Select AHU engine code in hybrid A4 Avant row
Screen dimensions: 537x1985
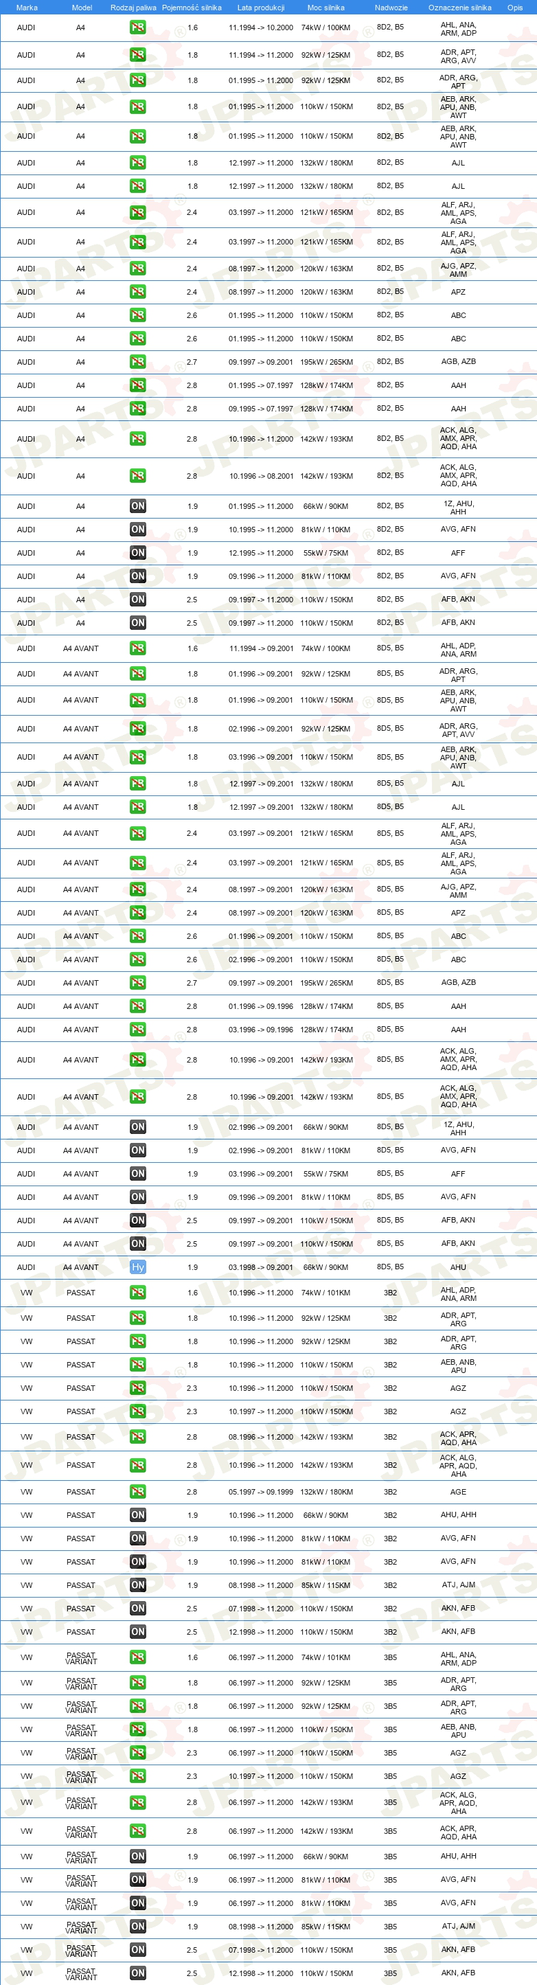pos(459,1268)
